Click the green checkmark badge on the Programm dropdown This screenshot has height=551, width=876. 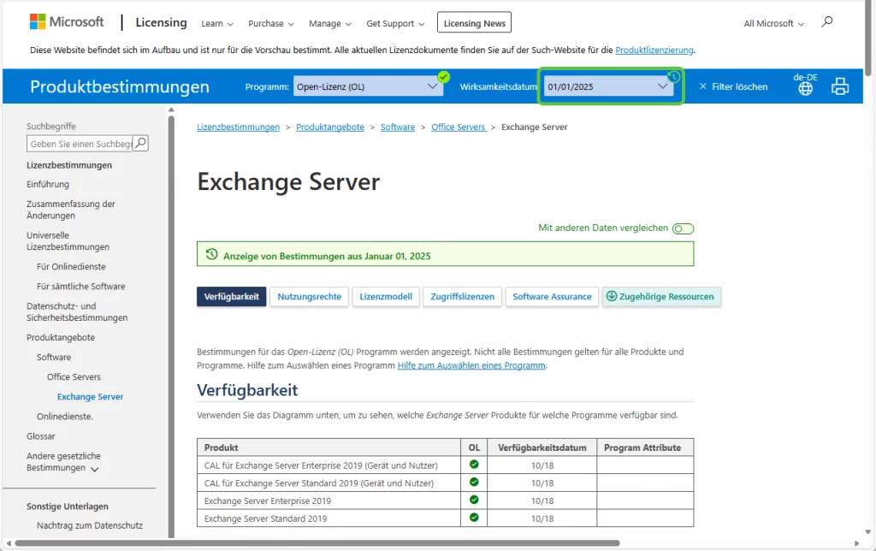(x=443, y=76)
